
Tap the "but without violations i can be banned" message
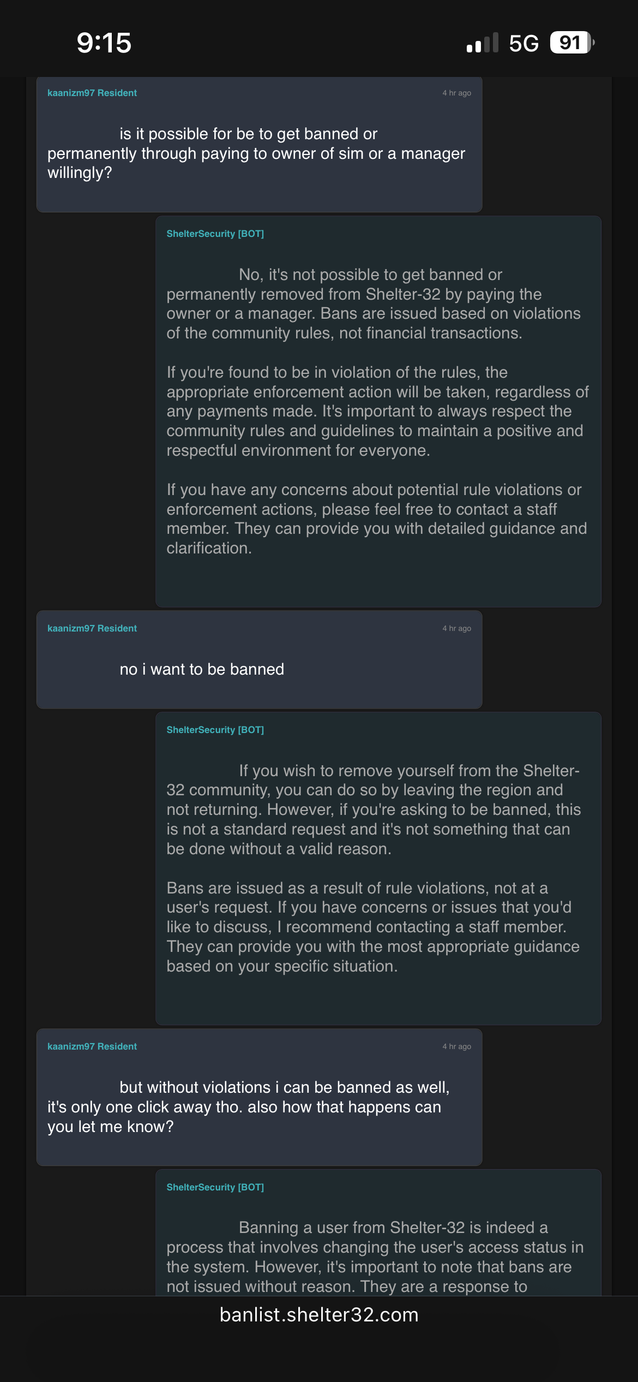pos(248,1107)
